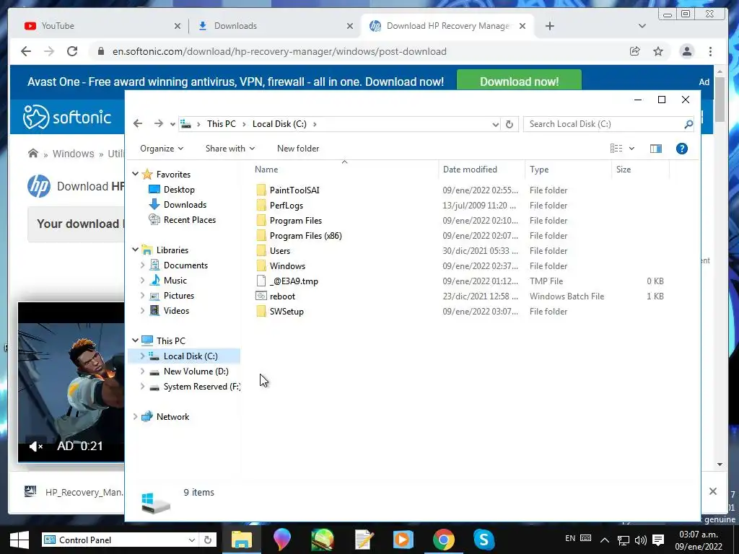
Task: Open Skype from the taskbar
Action: click(484, 540)
